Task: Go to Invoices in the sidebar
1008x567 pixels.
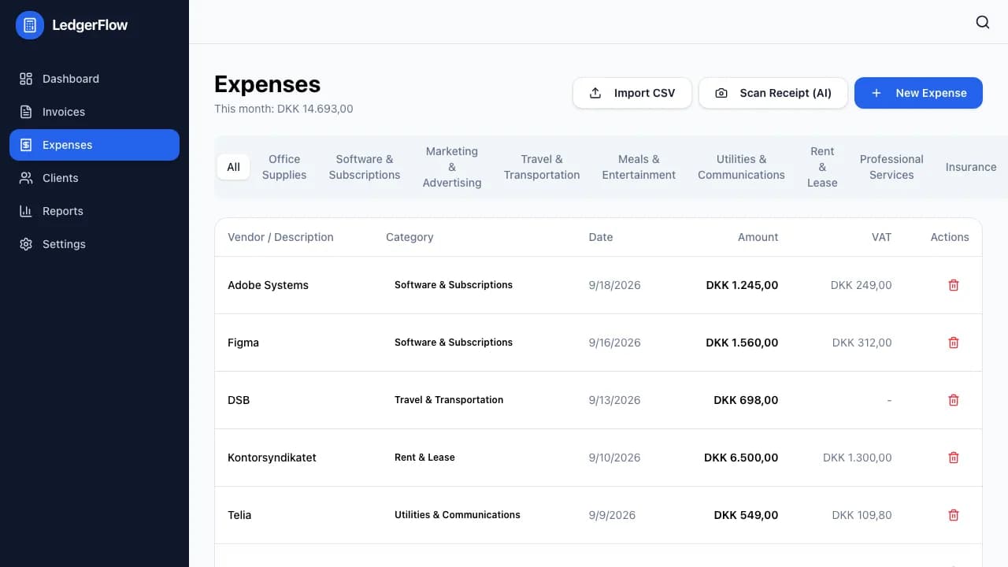Action: click(x=94, y=112)
